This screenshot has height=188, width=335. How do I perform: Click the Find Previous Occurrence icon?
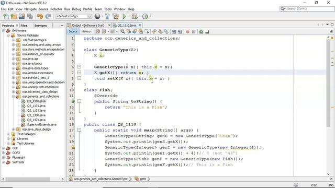(129, 31)
